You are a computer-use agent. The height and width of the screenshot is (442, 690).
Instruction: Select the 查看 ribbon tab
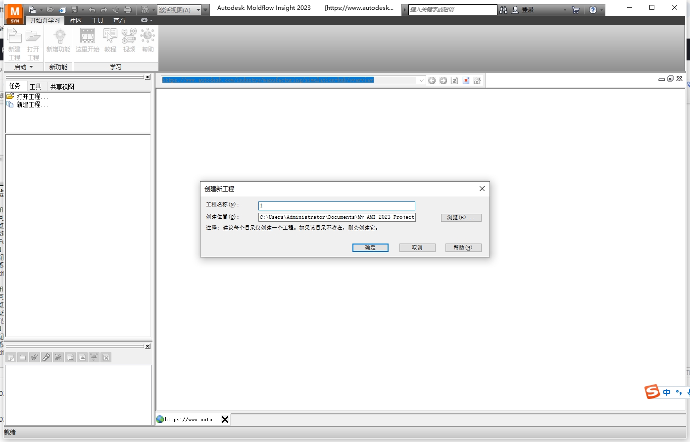(119, 20)
